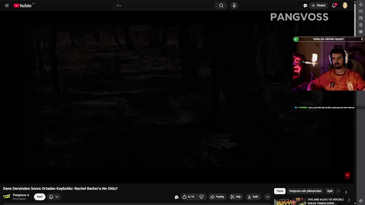Click the sidebar open book icon
Image resolution: width=365 pixels, height=205 pixels.
(x=361, y=32)
